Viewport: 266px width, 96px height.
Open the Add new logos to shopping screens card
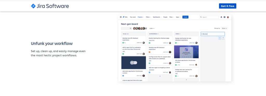click(160, 70)
